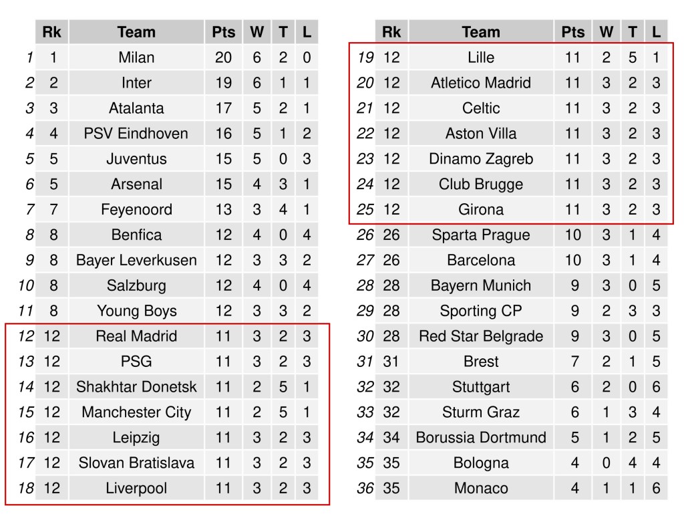The height and width of the screenshot is (522, 684).
Task: Click the L header of the left table
Action: [307, 32]
